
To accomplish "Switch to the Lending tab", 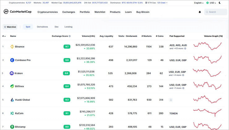I will click(x=68, y=27).
